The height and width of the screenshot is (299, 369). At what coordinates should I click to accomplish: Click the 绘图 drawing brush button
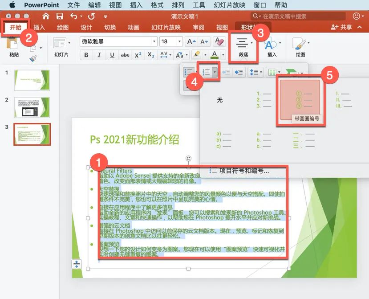point(300,48)
